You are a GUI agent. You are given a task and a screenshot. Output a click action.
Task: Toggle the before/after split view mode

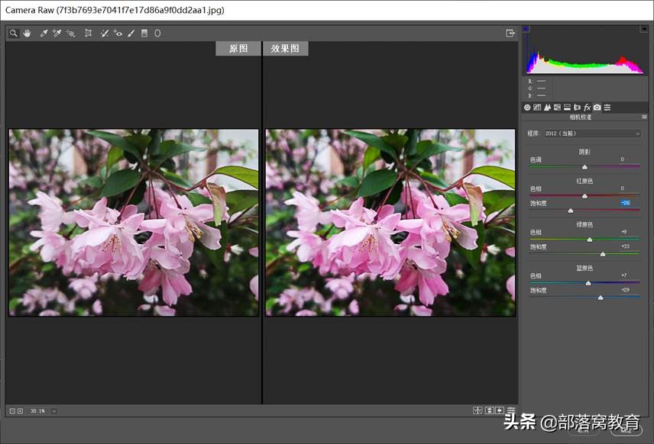click(478, 410)
